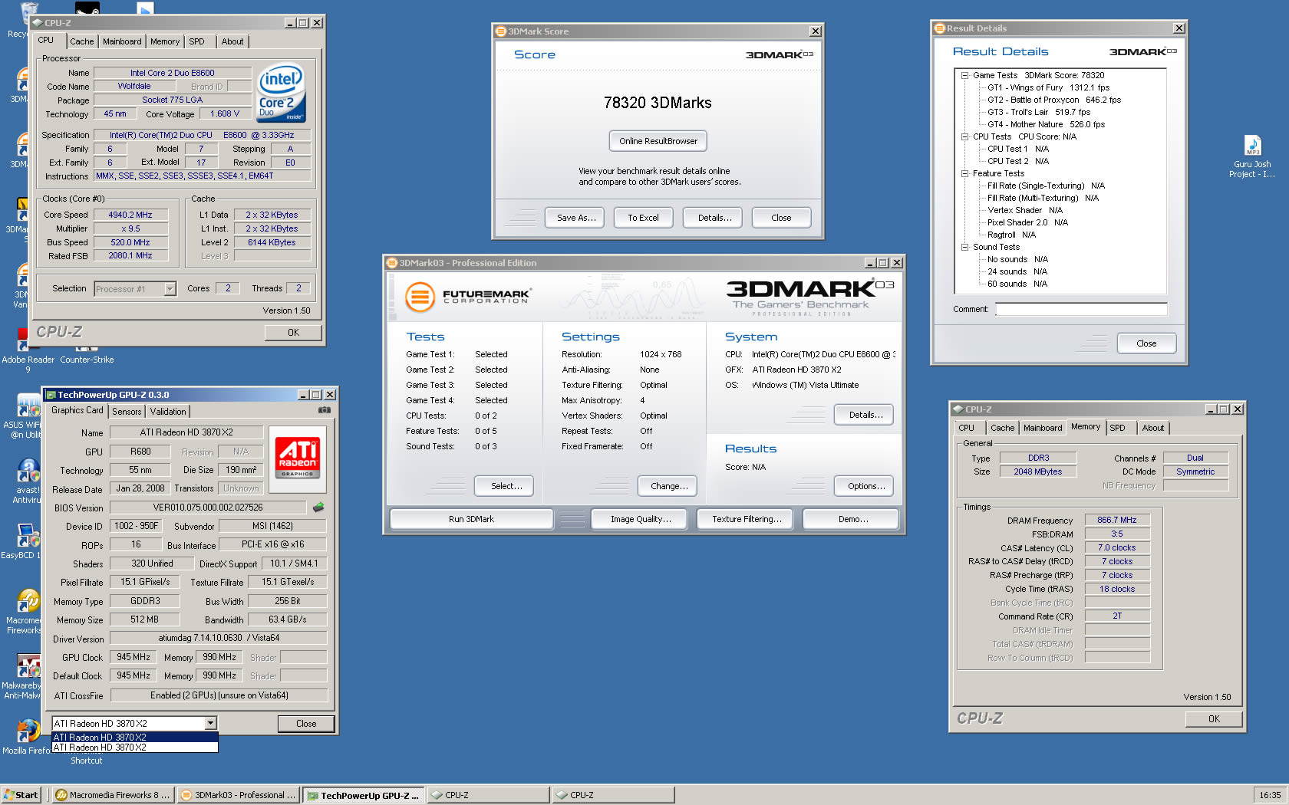This screenshot has height=805, width=1289.
Task: Select GT2 - Battle of Proxycon result row
Action: pyautogui.click(x=1053, y=100)
